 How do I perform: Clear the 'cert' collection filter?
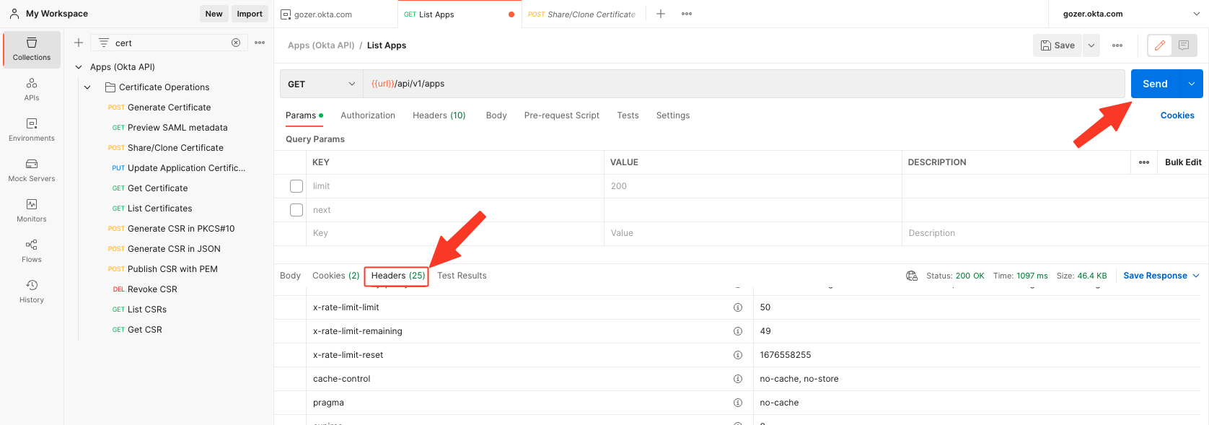click(x=236, y=43)
